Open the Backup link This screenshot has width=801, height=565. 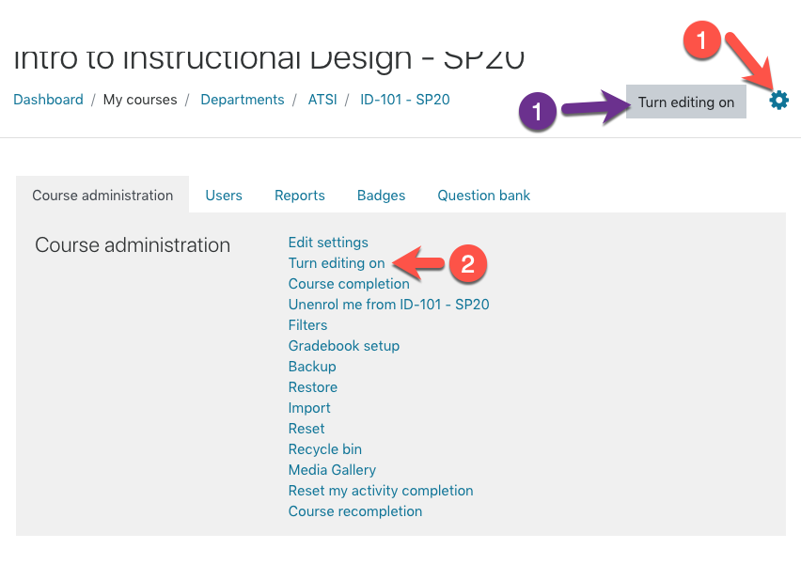[312, 367]
